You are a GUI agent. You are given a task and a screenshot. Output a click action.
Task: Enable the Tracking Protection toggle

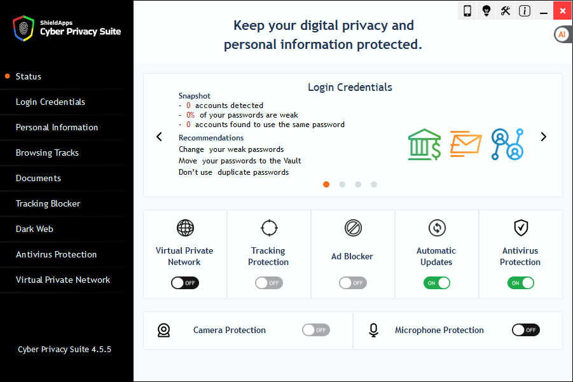click(269, 283)
